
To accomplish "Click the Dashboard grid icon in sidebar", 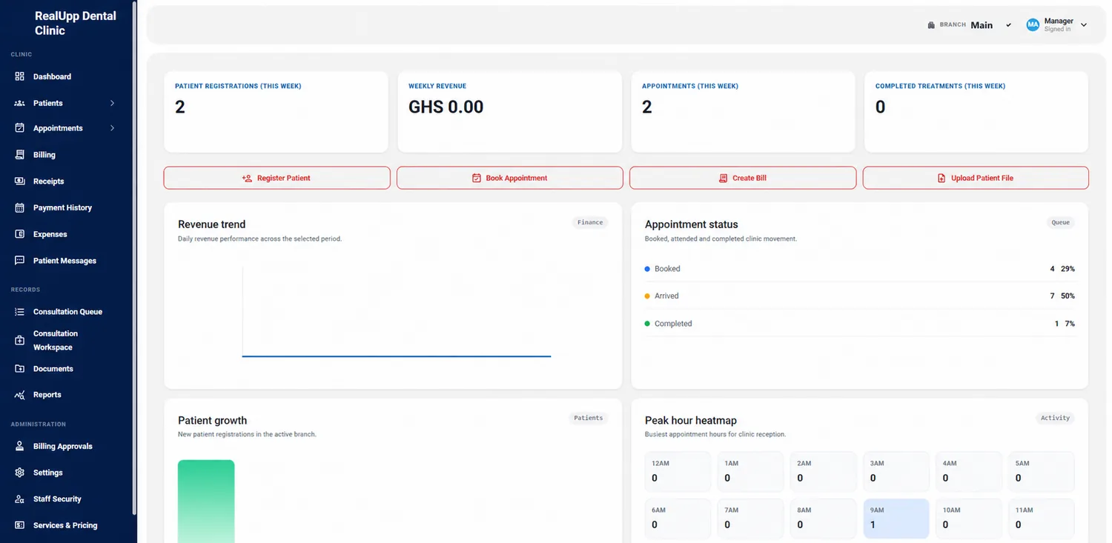I will click(x=20, y=76).
